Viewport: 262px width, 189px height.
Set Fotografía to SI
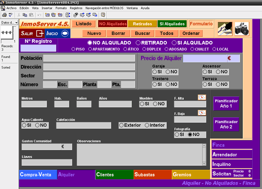[x=176, y=135]
